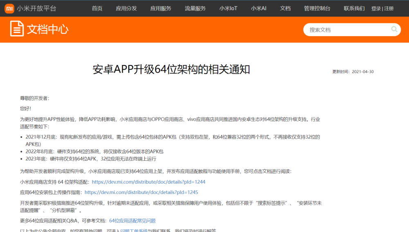
Task: Open the 应用分发 menu
Action: click(126, 8)
